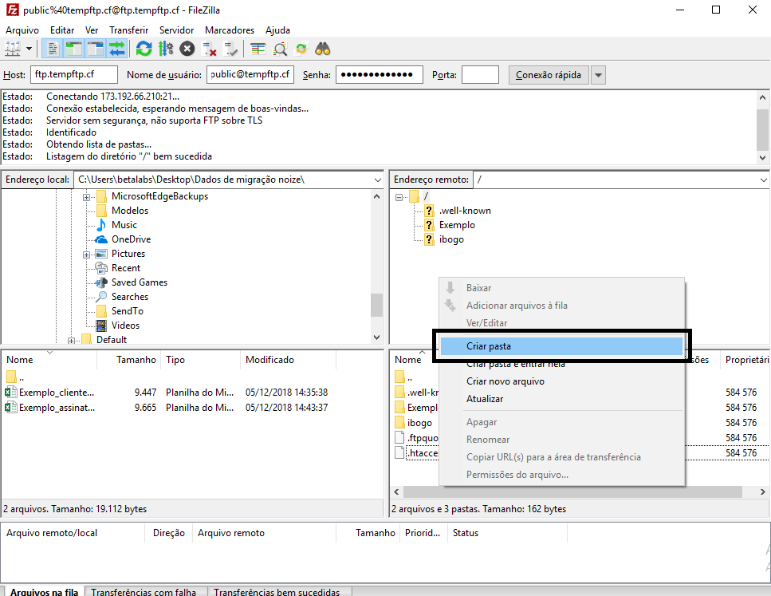771x596 pixels.
Task: Open the directory listing filters icon
Action: 258,49
